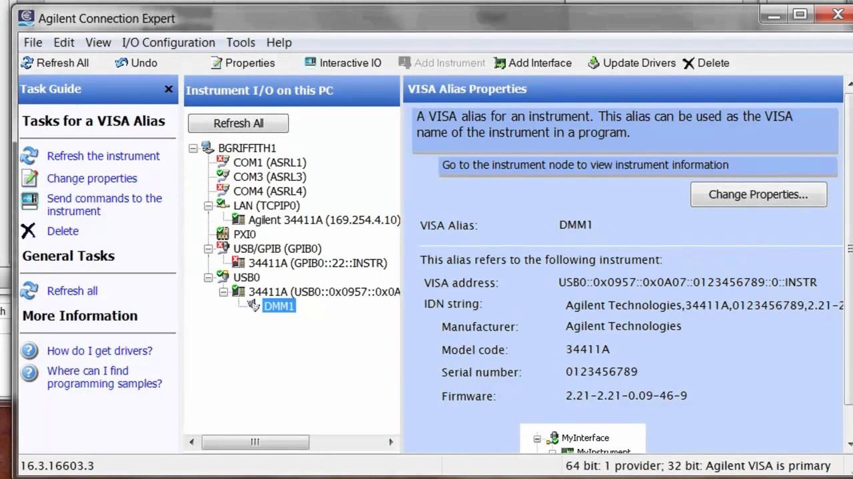The height and width of the screenshot is (479, 853).
Task: Close the Task Guide panel
Action: click(169, 89)
